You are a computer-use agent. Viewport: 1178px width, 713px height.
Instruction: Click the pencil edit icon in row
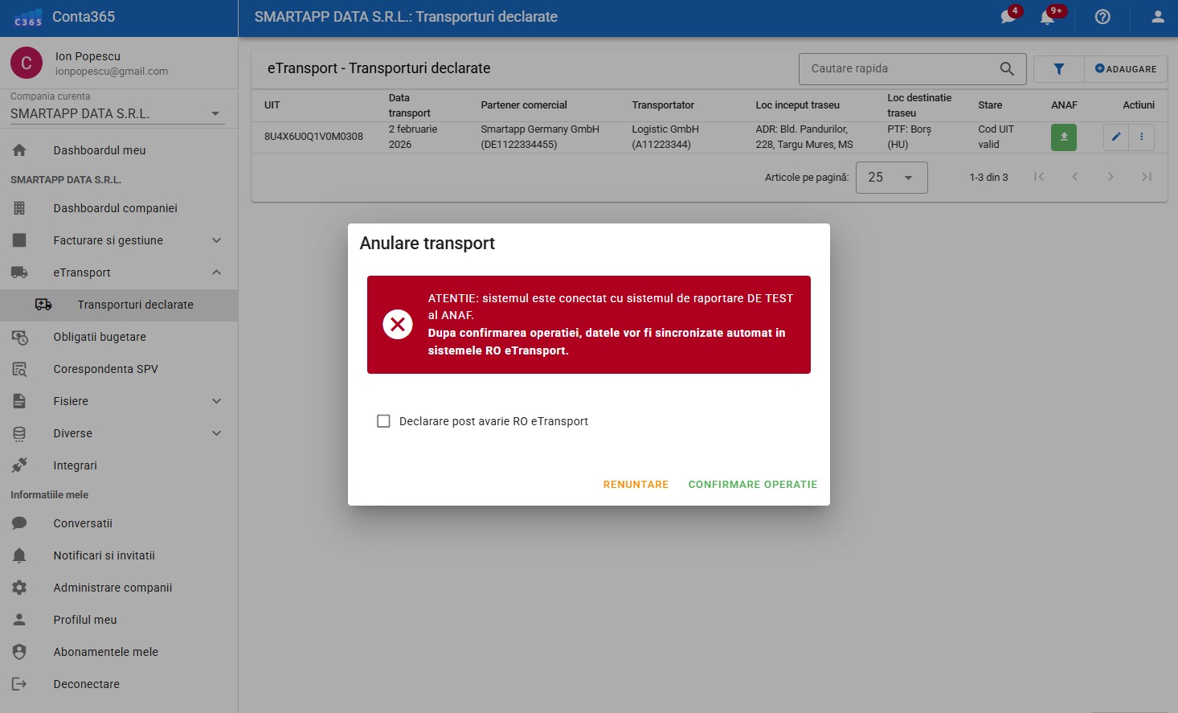pyautogui.click(x=1115, y=137)
